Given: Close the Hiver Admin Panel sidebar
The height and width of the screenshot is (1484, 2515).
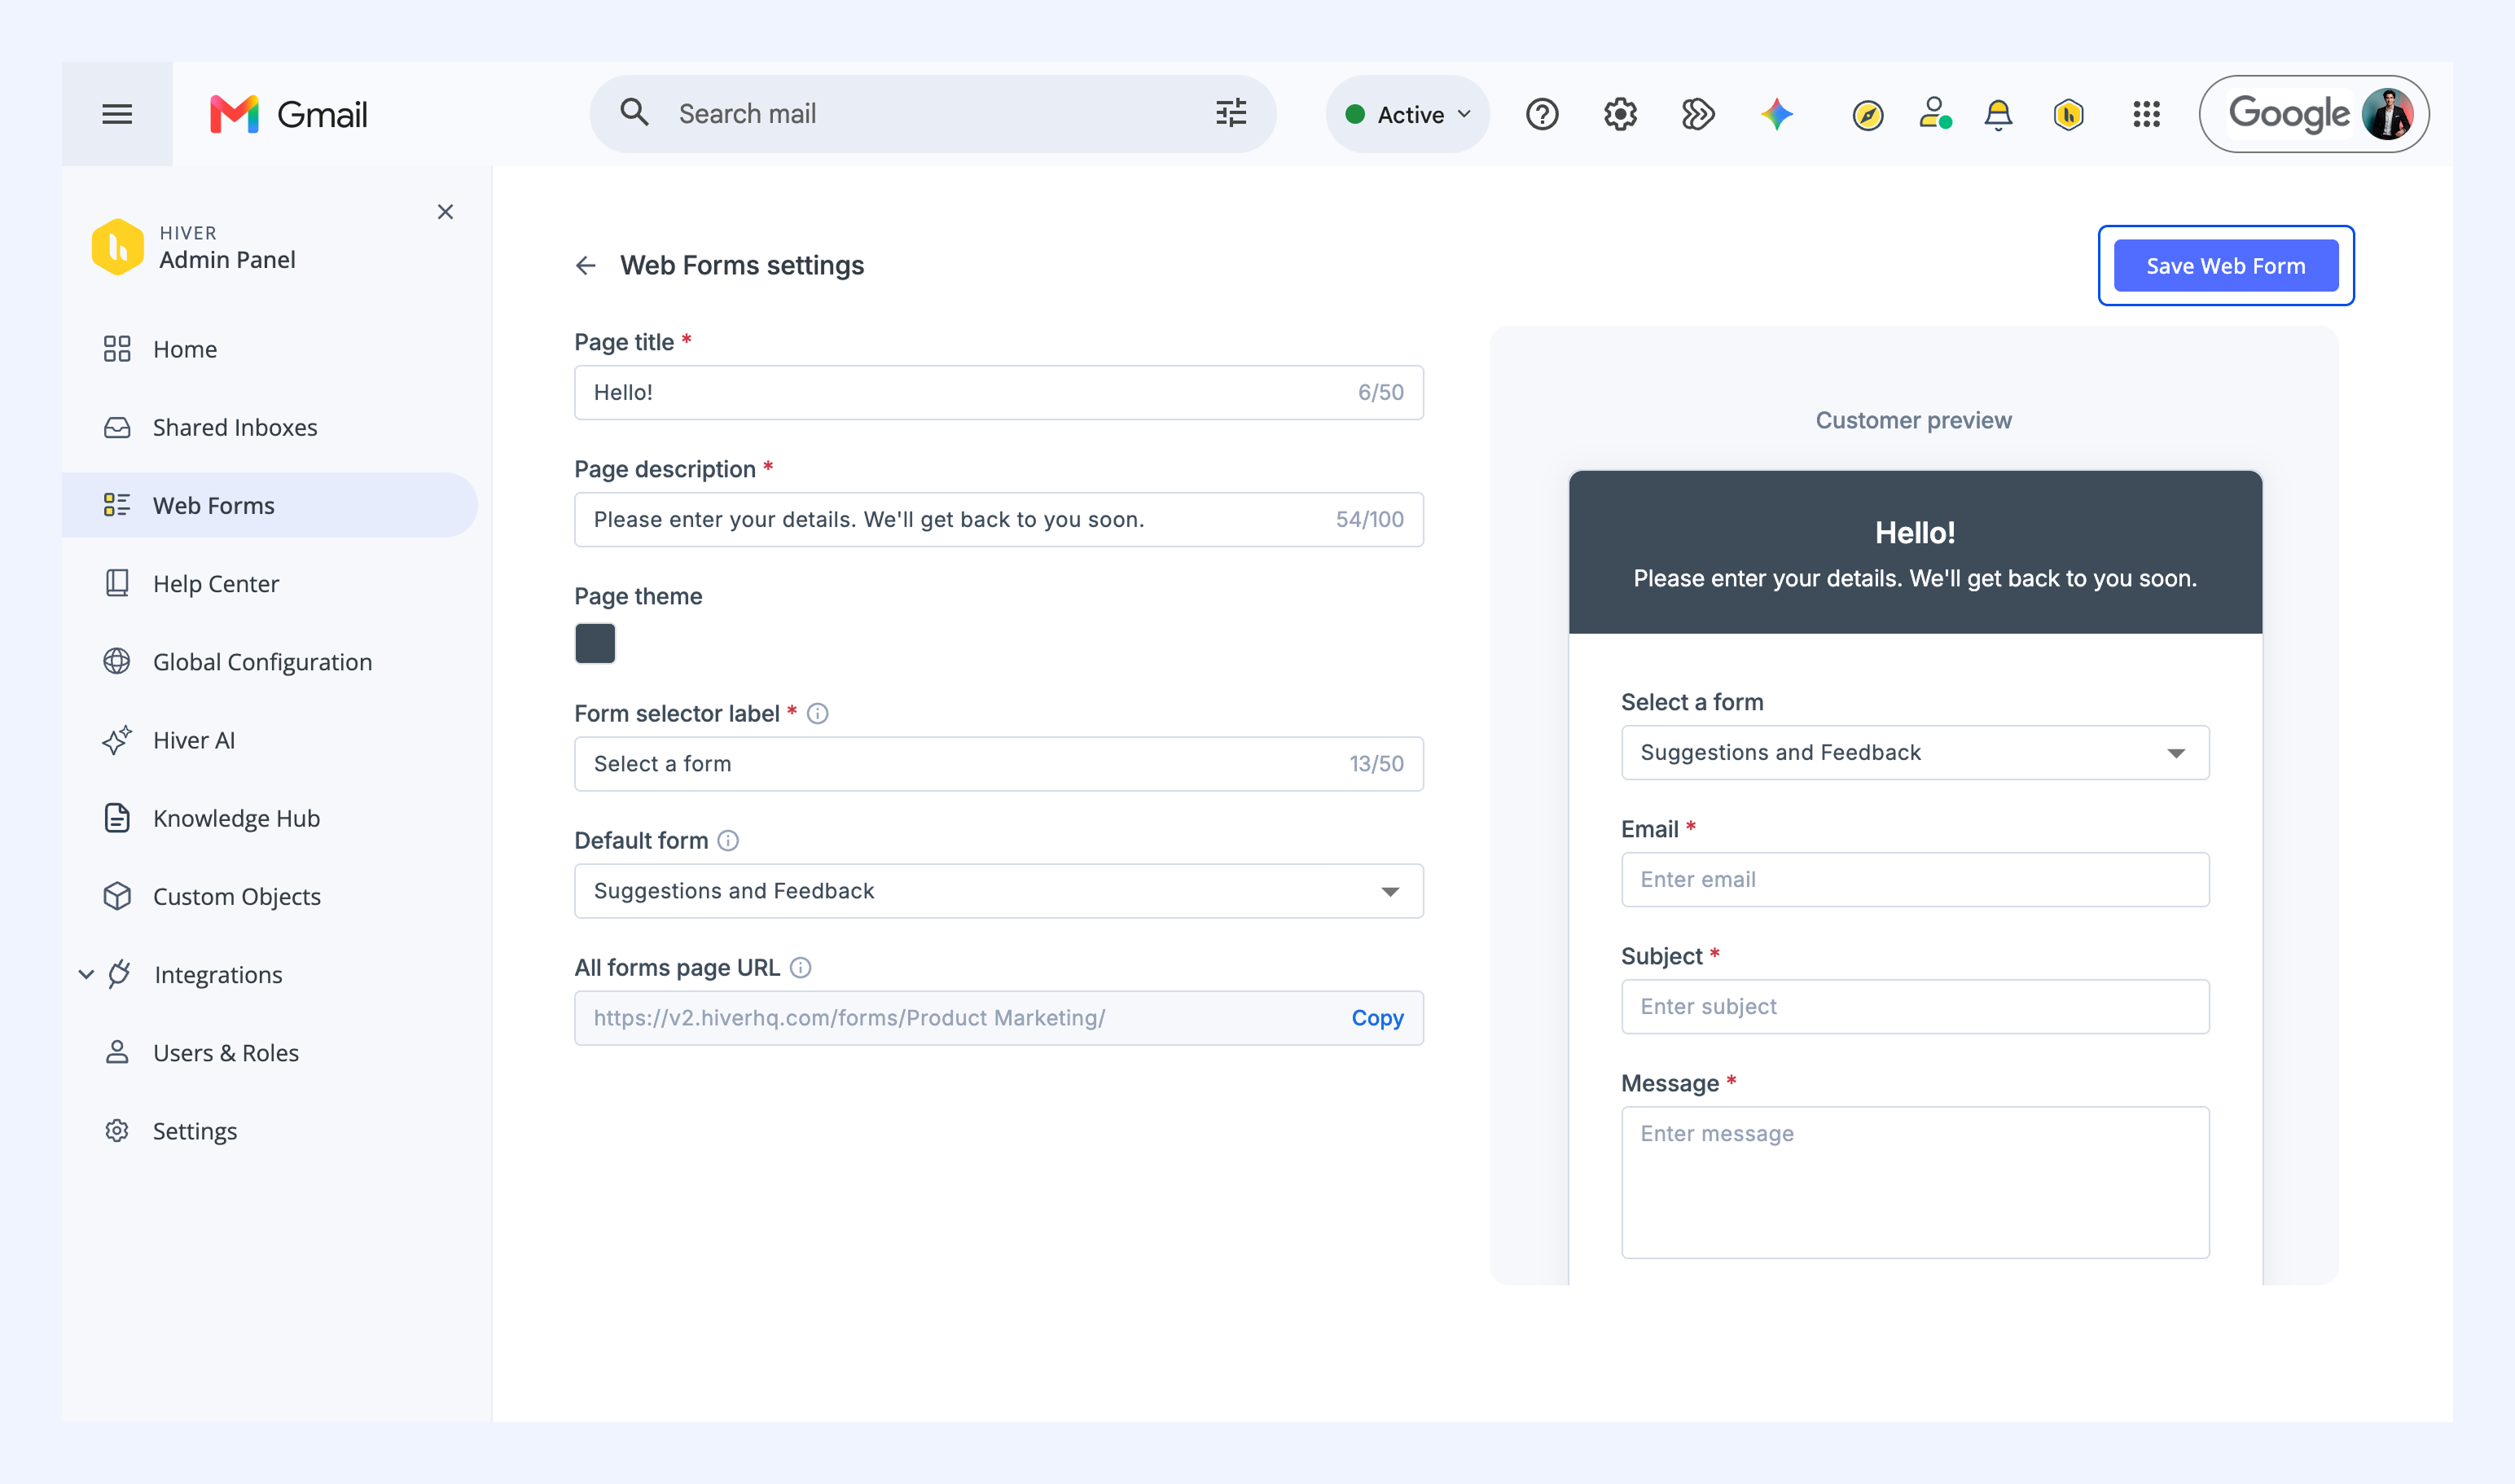Looking at the screenshot, I should 445,212.
